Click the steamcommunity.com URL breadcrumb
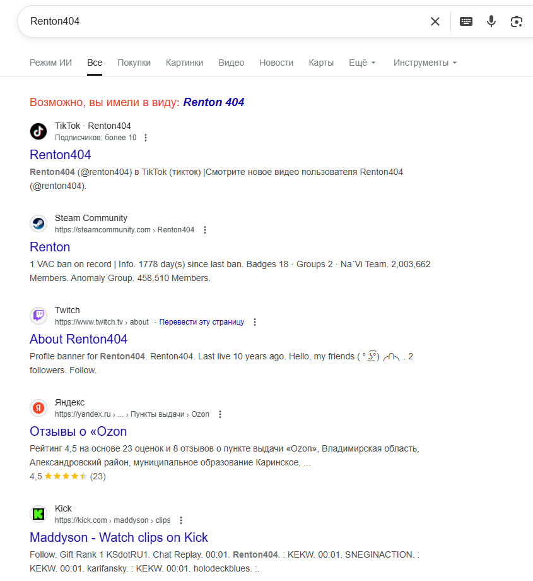The height and width of the screenshot is (581, 533). point(125,230)
